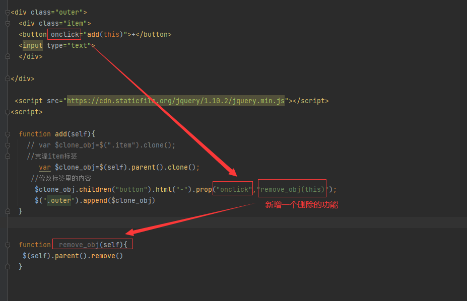Click the "add(this)" attribute value

105,34
